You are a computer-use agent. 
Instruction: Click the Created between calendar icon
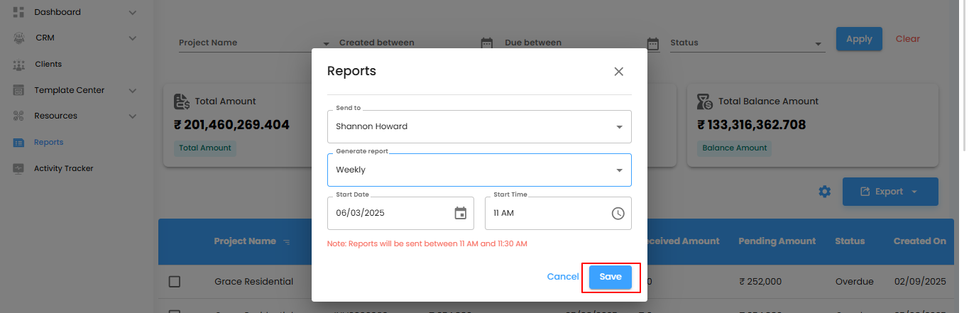coord(486,43)
